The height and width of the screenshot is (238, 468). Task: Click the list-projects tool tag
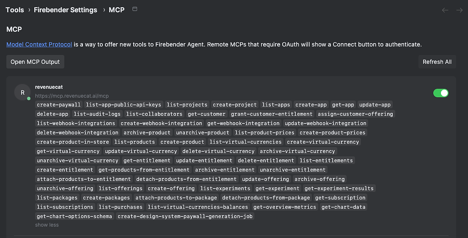(x=187, y=105)
